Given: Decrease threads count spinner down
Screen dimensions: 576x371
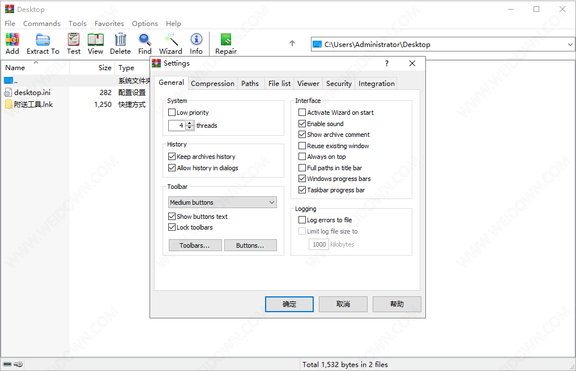Looking at the screenshot, I should click(190, 128).
